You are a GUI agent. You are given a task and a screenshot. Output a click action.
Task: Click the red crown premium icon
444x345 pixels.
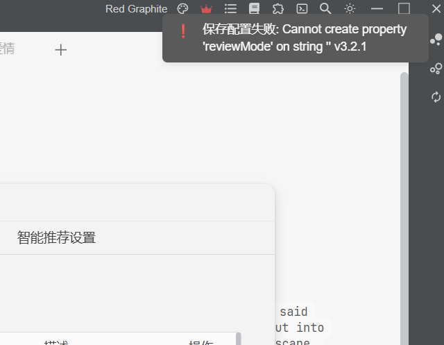(x=206, y=9)
